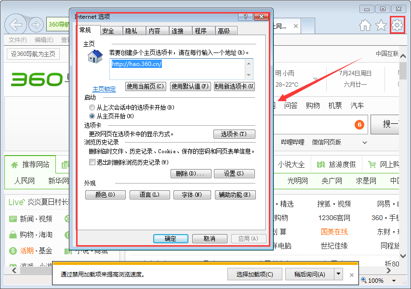Click the IE forward navigation arrow

[x=36, y=25]
